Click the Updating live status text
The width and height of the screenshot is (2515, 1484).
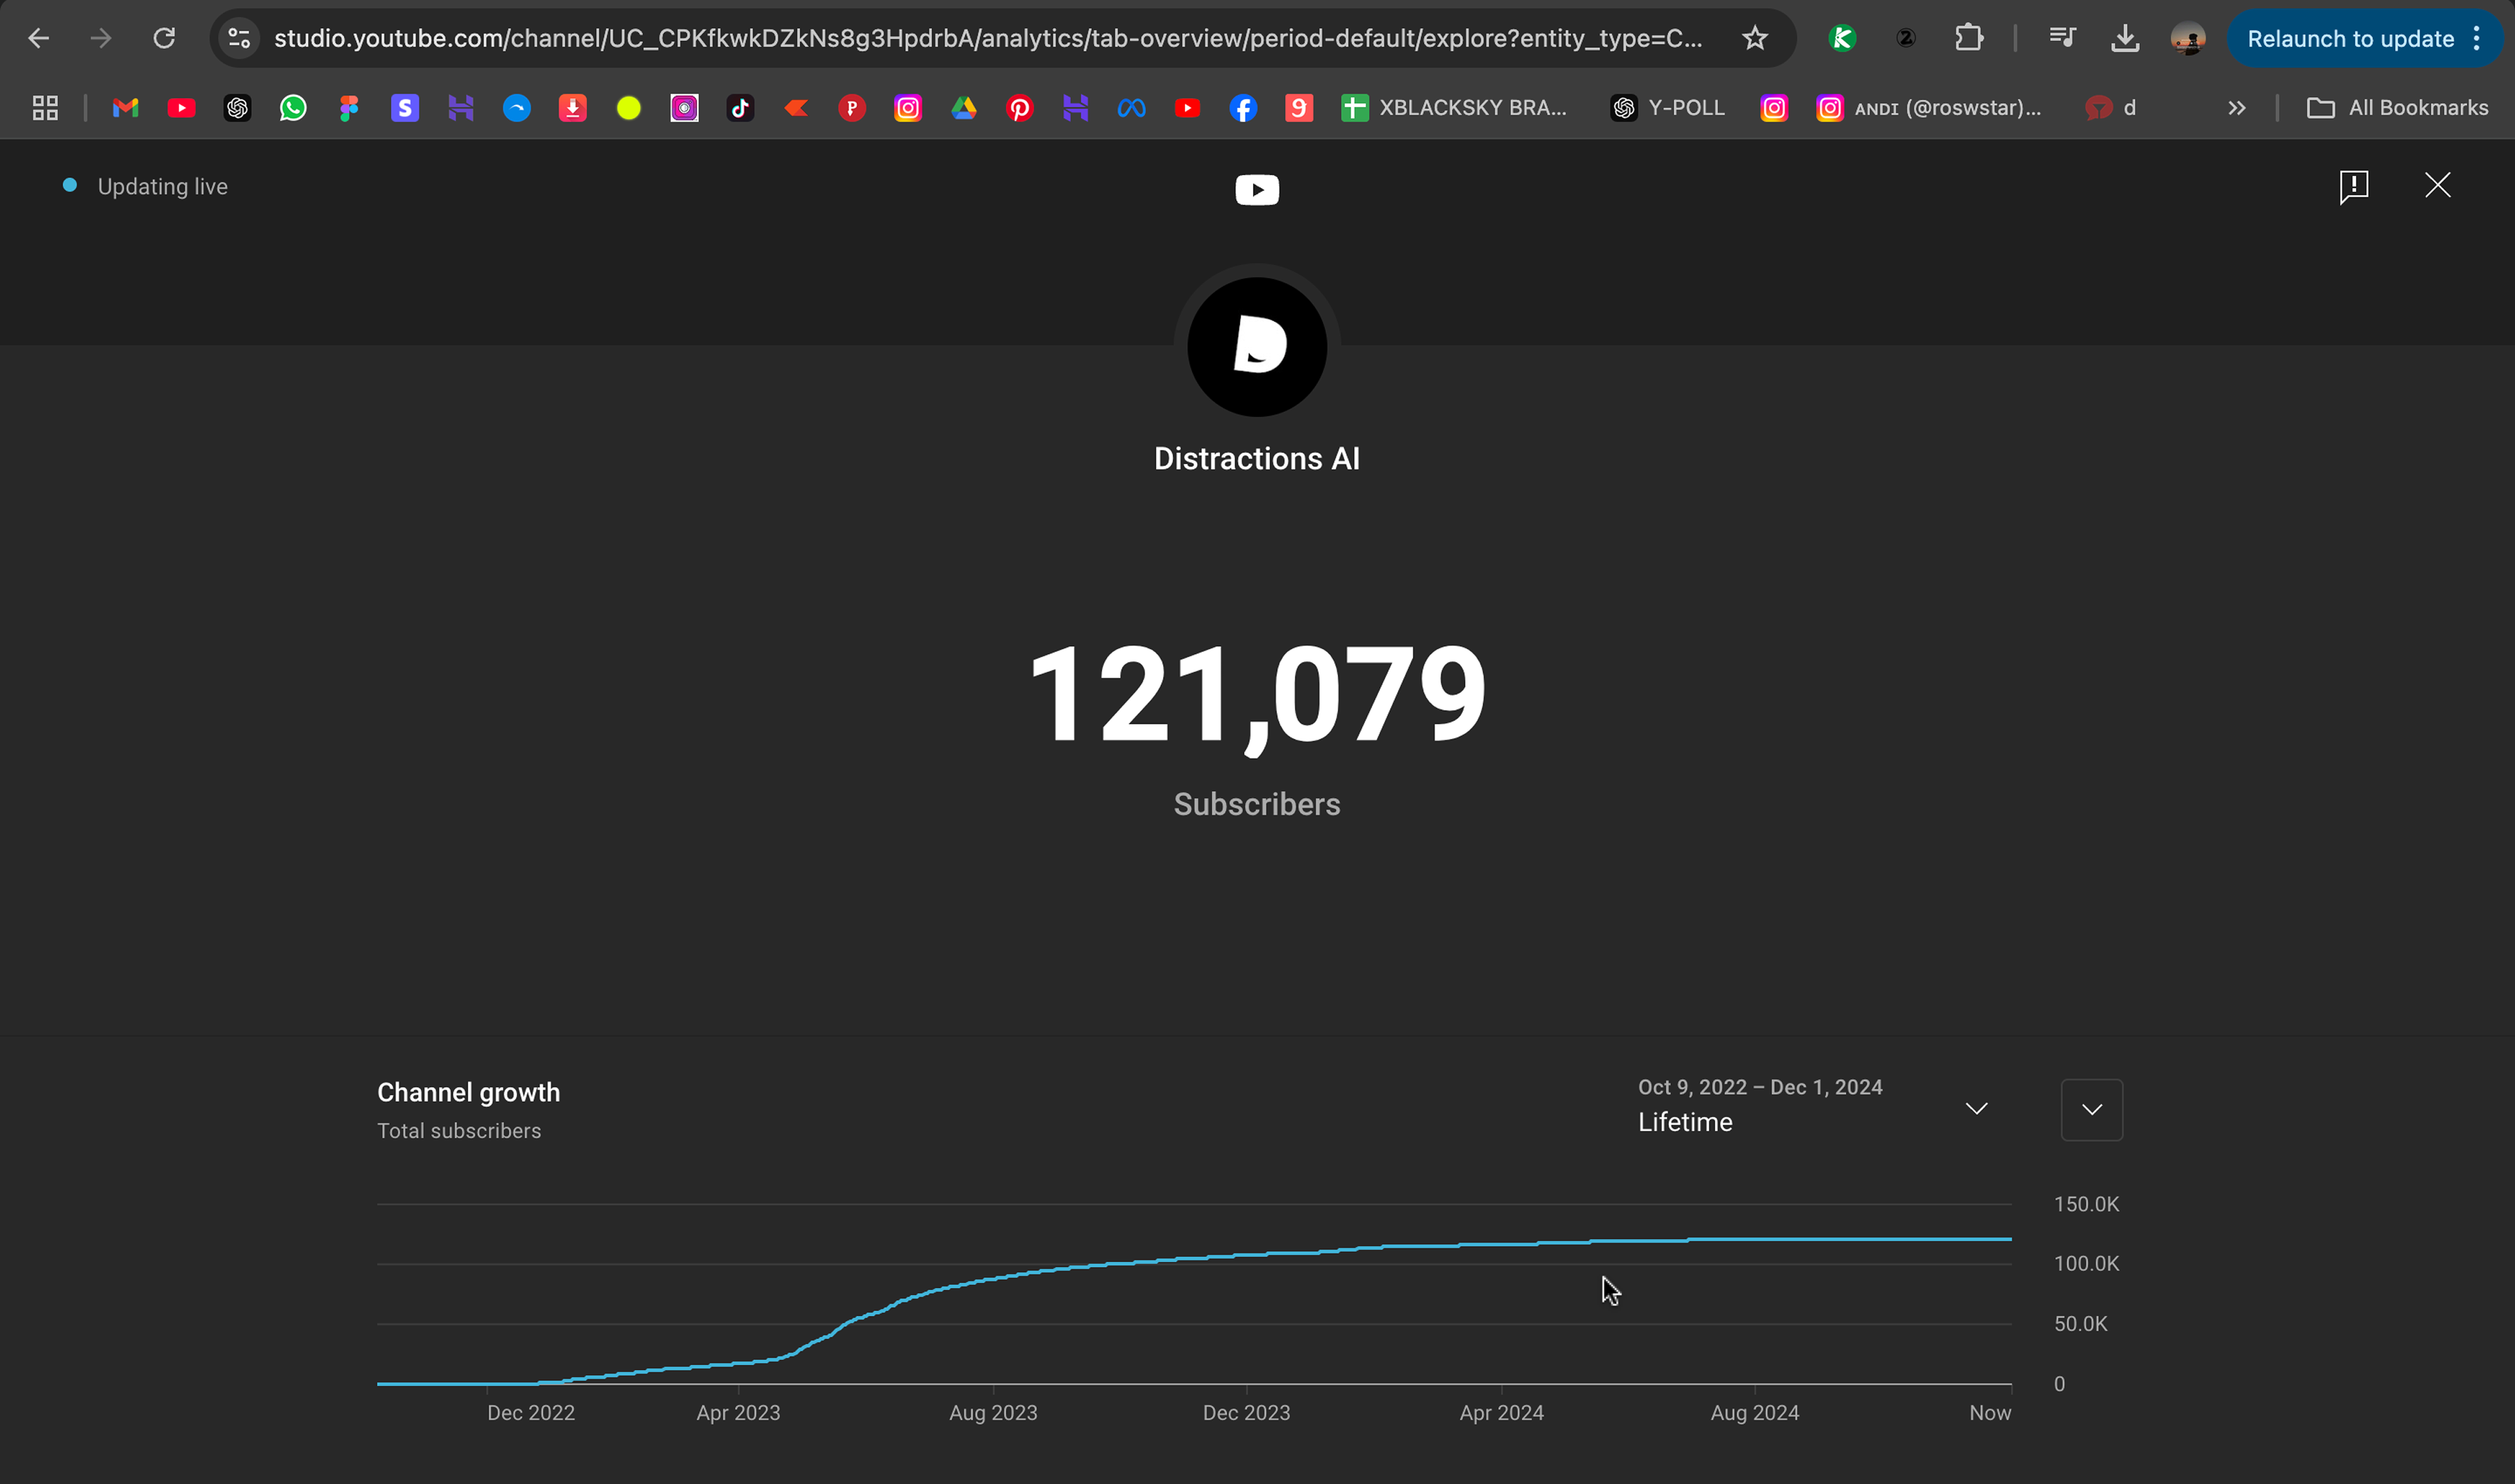163,187
